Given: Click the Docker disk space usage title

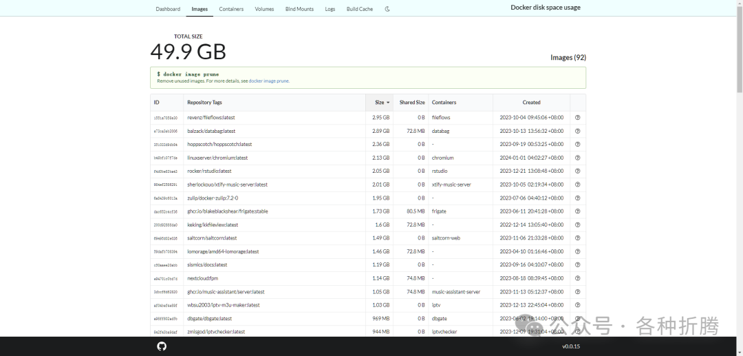Looking at the screenshot, I should [x=546, y=8].
